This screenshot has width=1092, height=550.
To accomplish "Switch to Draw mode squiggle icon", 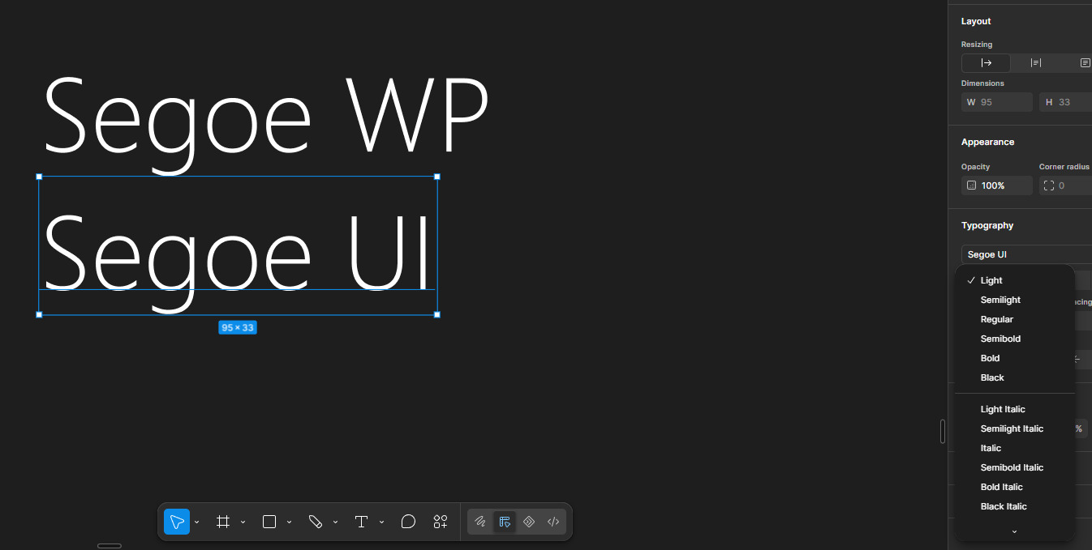I will click(480, 522).
